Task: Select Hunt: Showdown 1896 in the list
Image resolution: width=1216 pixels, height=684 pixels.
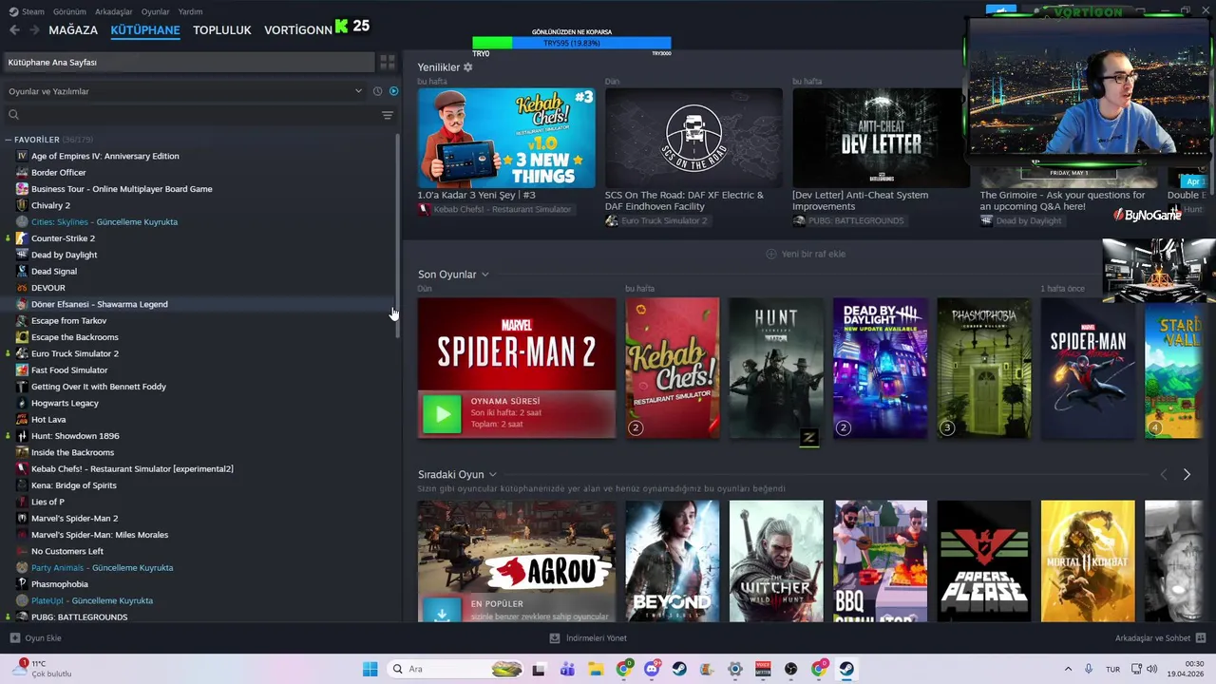Action: tap(75, 436)
